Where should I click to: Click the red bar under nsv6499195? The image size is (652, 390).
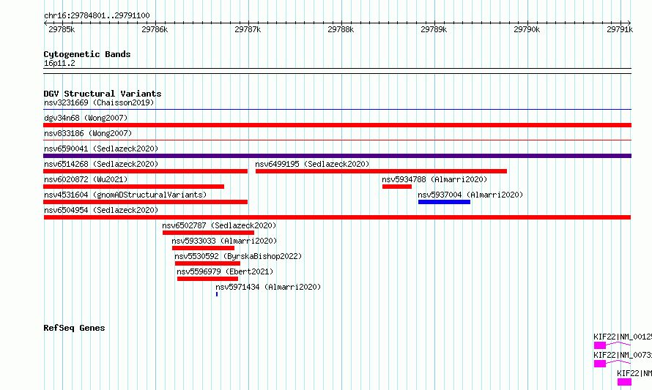(381, 171)
